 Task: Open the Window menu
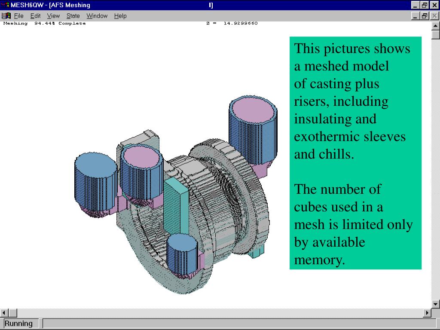(x=97, y=16)
